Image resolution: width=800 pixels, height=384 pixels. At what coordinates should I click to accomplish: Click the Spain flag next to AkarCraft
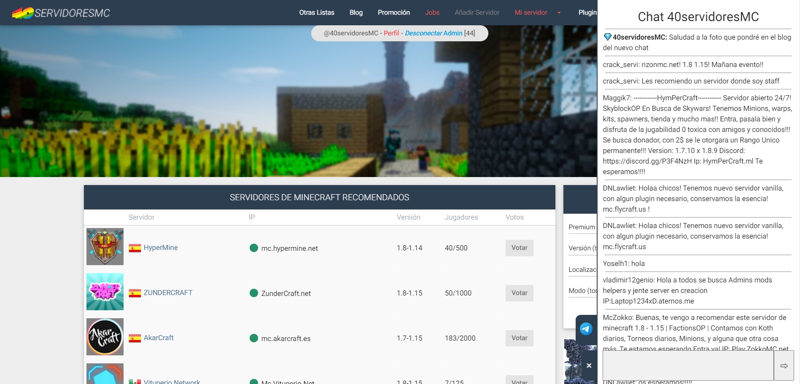135,338
